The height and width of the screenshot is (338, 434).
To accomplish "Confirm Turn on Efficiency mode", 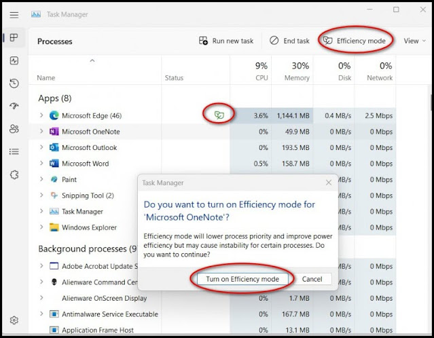I will (242, 279).
